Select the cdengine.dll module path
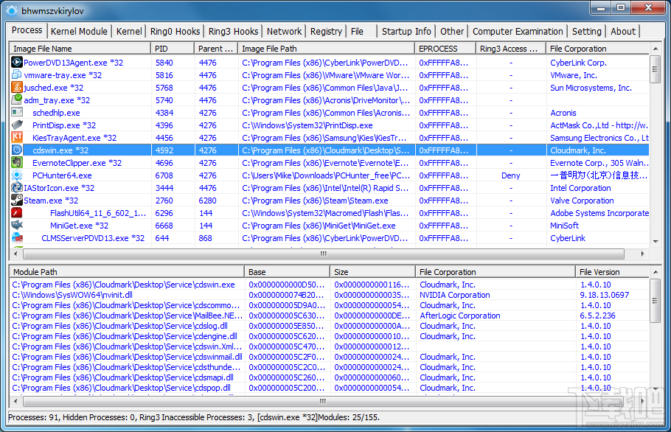The image size is (671, 432). coord(125,336)
